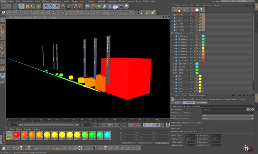Select the red 2050 material swatch
Viewport: 258px width, 154px height.
17,135
